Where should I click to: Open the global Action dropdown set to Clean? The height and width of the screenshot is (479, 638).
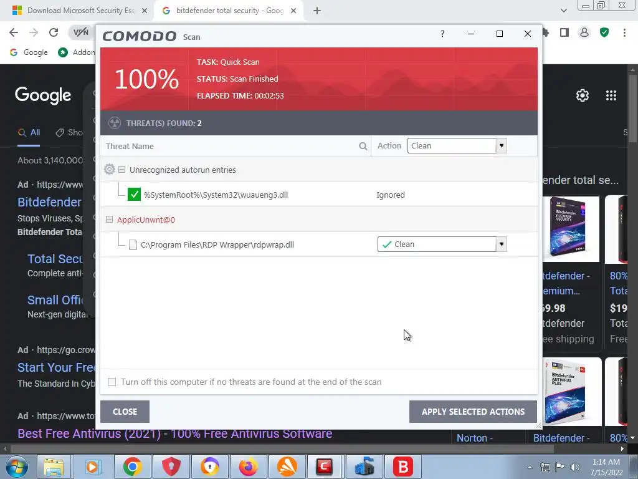(457, 146)
